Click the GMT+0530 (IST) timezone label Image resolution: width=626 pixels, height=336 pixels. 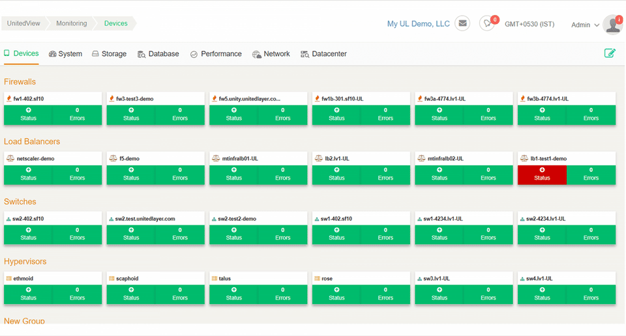pyautogui.click(x=529, y=24)
